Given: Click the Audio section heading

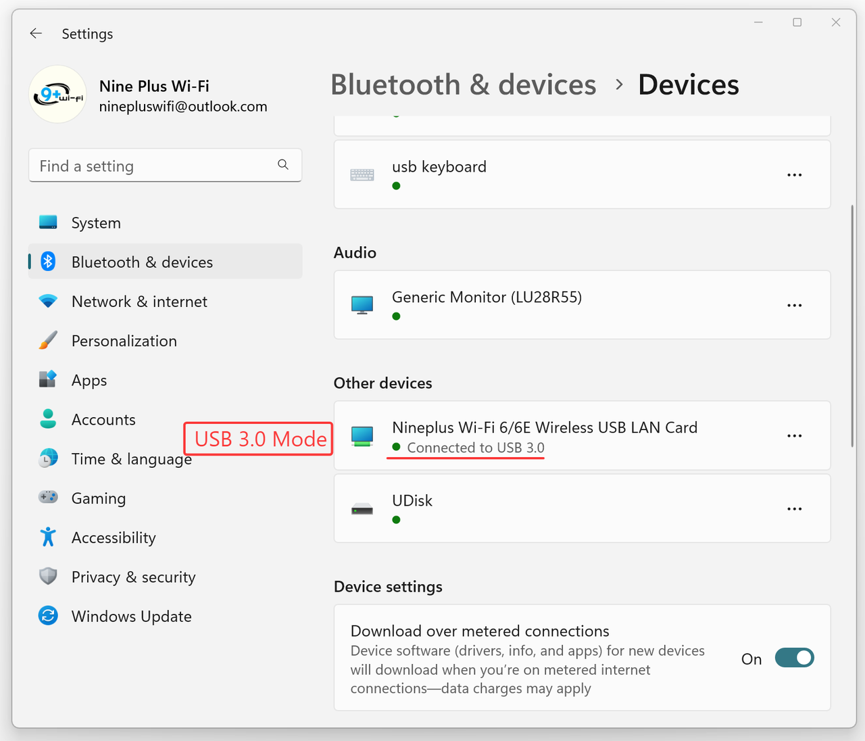Looking at the screenshot, I should 355,253.
